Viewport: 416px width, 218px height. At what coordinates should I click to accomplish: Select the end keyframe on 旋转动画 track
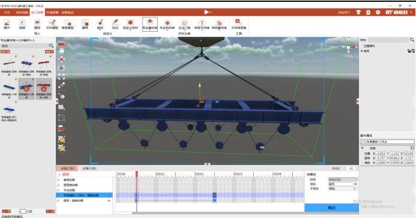coord(215,201)
